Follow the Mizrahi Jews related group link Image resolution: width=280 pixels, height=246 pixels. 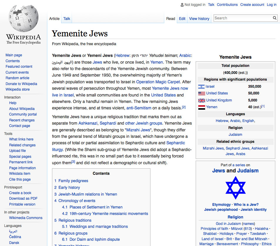[213, 148]
